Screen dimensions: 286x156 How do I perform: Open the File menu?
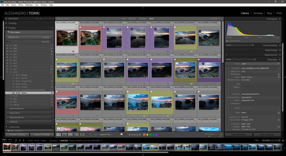coord(2,5)
